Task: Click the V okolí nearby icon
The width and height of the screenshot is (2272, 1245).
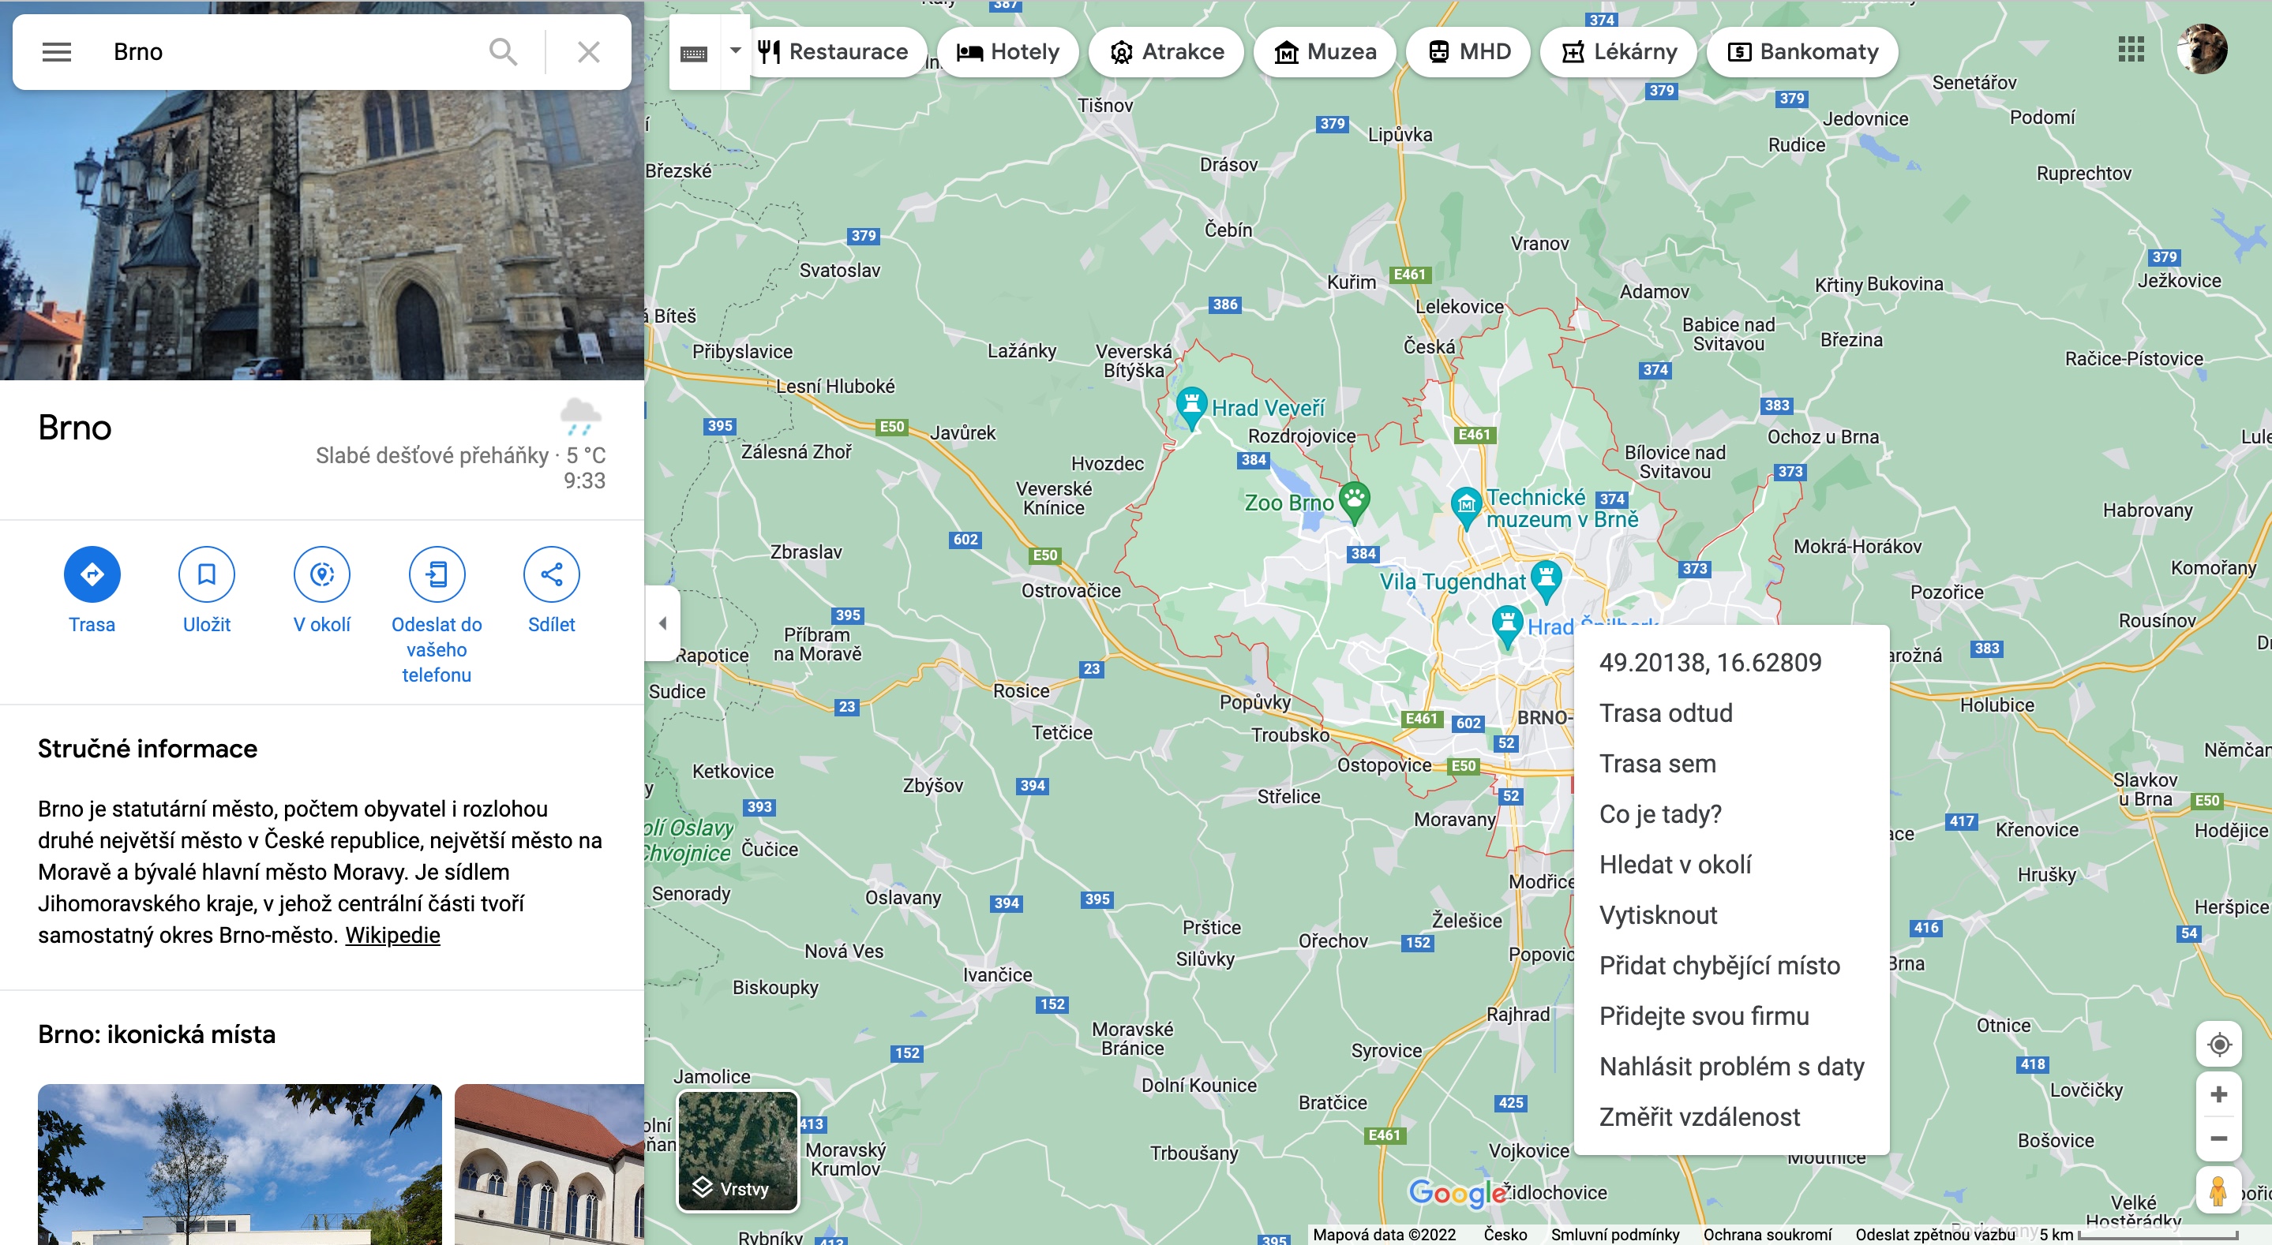Action: click(322, 574)
